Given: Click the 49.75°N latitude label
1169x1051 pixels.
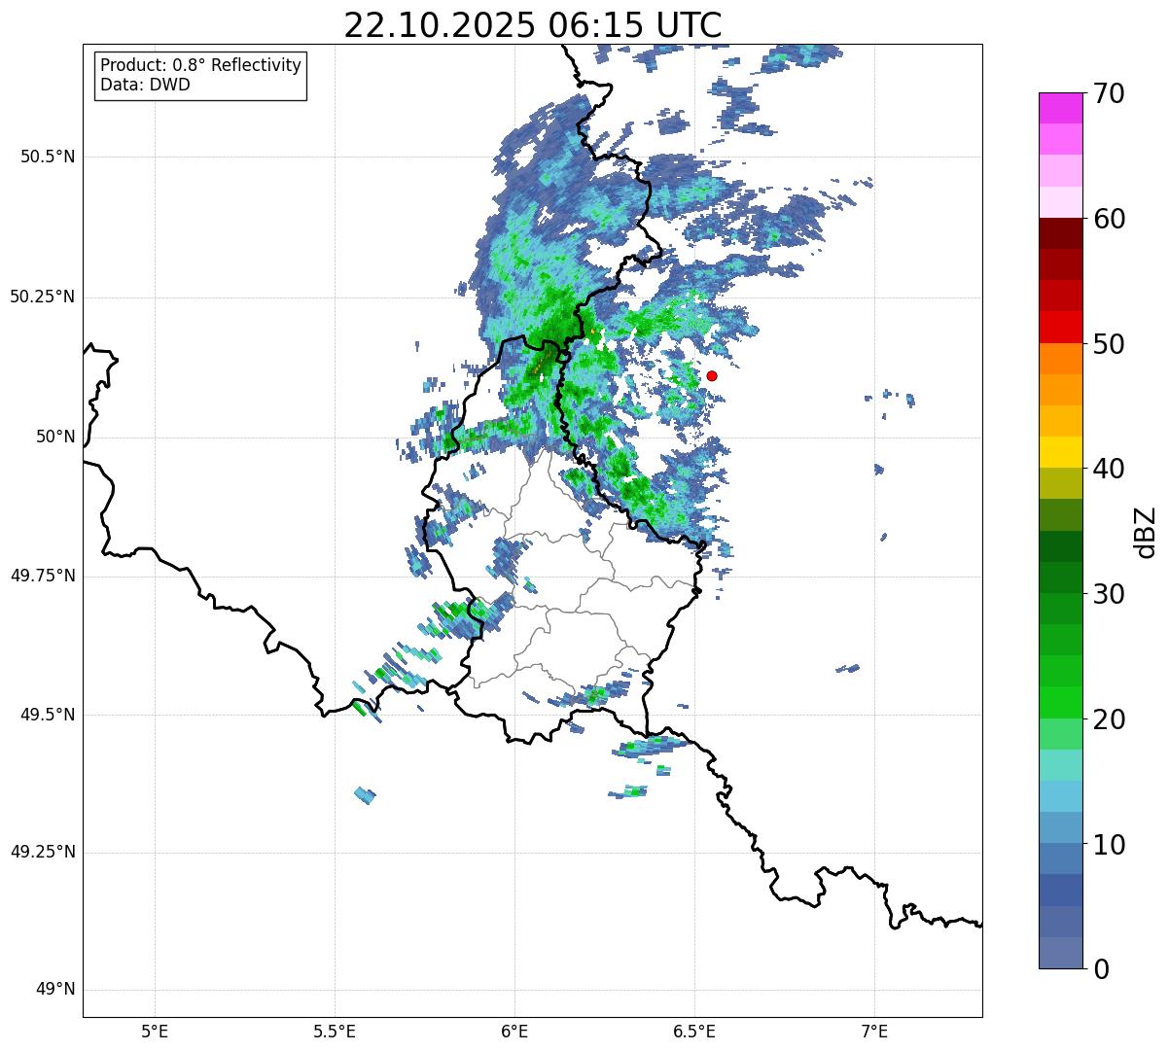Looking at the screenshot, I should [x=43, y=576].
